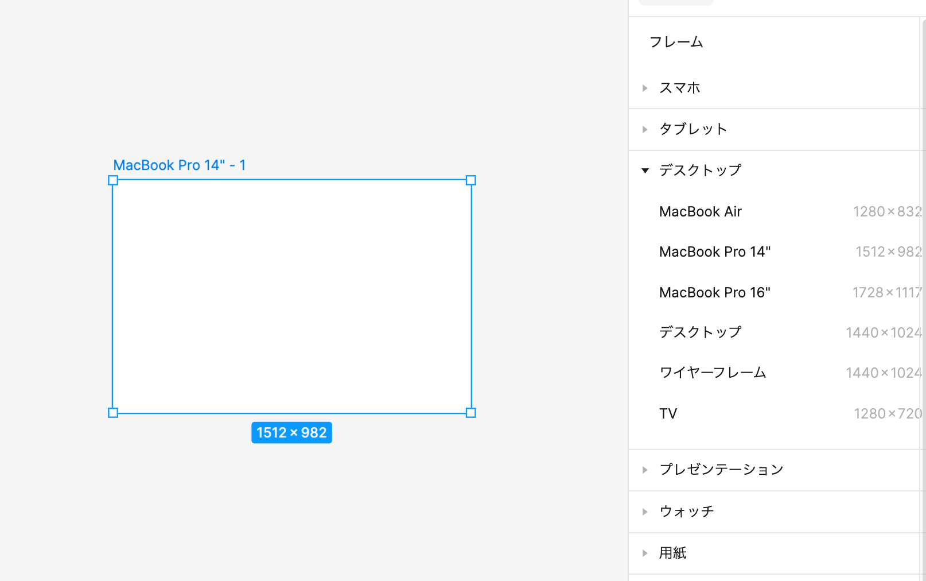The width and height of the screenshot is (926, 581).
Task: Click the フレーム panel heading
Action: click(676, 42)
